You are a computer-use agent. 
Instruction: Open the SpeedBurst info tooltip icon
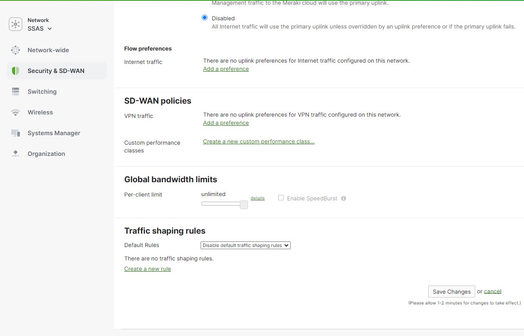pos(343,198)
